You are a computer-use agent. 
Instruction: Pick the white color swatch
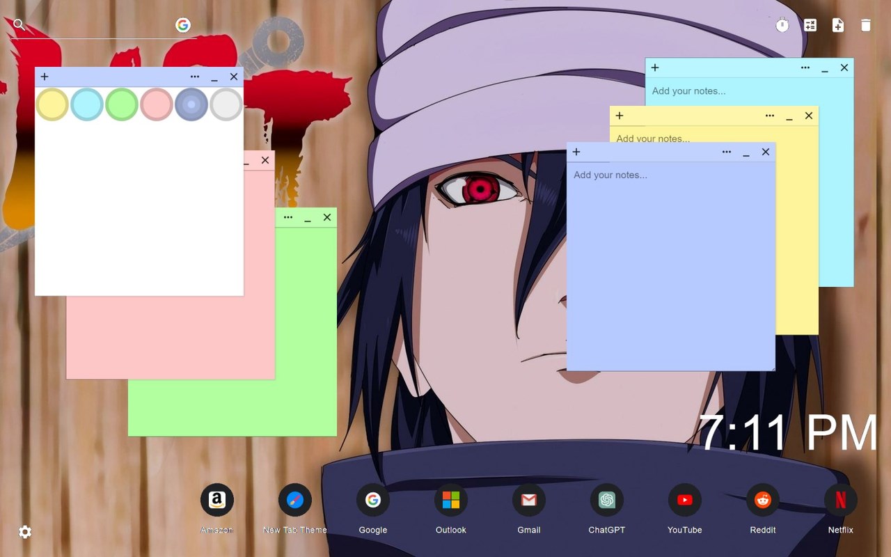pyautogui.click(x=226, y=104)
